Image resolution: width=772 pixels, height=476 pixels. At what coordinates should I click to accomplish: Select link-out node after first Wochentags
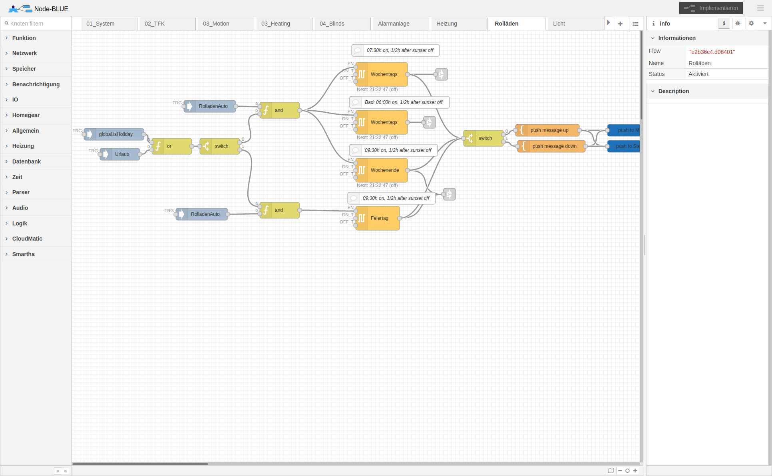point(441,74)
